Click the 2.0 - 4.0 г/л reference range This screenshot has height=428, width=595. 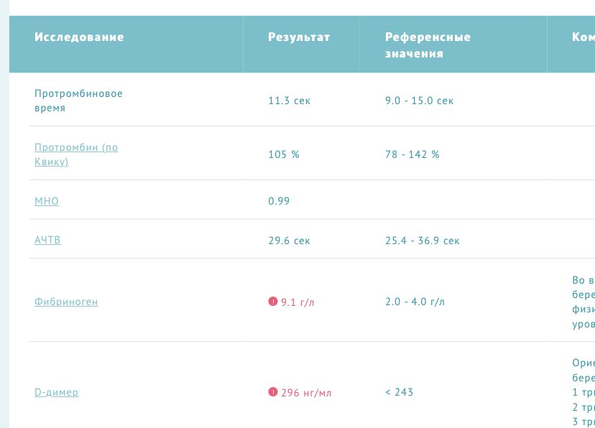(x=415, y=302)
